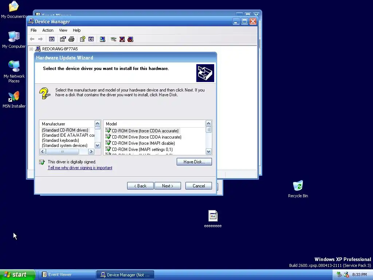This screenshot has width=373, height=280.
Task: Click the Scan for hardware changes icon
Action: [102, 39]
